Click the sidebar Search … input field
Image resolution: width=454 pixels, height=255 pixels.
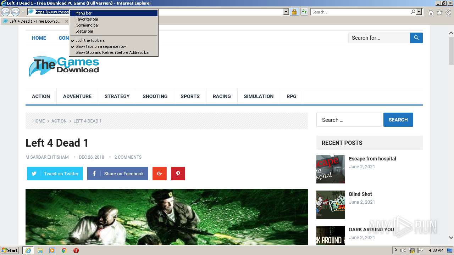pos(349,120)
